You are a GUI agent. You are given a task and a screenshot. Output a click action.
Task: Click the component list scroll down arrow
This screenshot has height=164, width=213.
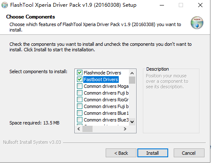point(132,122)
